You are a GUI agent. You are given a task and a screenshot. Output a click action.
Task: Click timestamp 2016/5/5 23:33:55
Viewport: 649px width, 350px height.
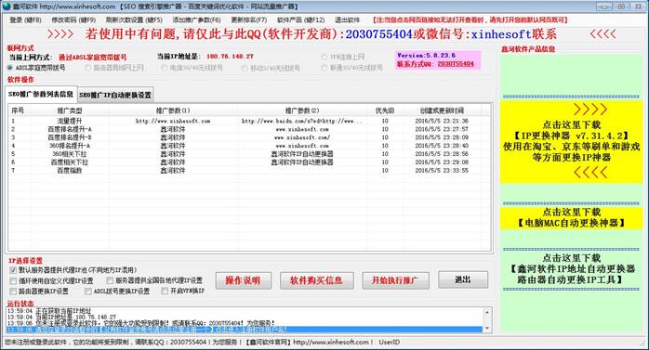coord(442,170)
